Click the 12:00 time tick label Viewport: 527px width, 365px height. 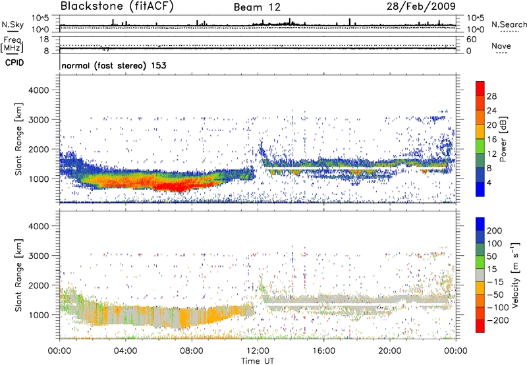point(258,351)
